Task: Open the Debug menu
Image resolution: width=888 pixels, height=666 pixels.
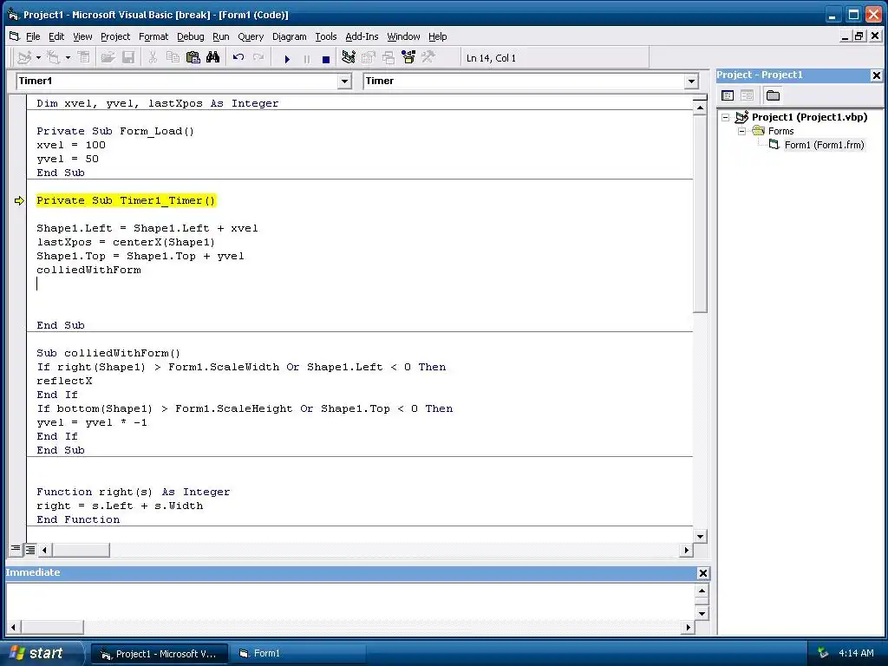Action: click(190, 36)
